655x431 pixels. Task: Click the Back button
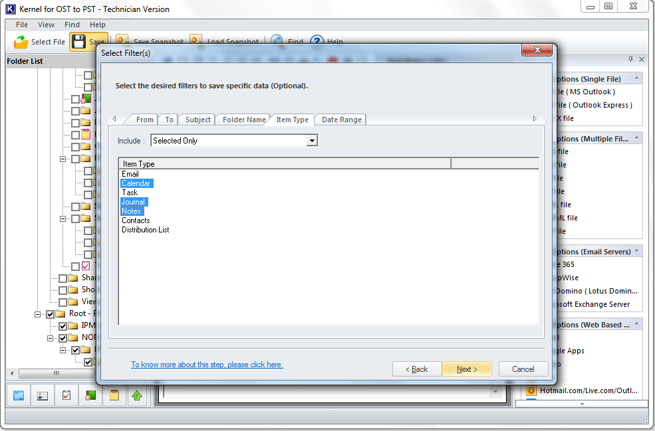[416, 369]
